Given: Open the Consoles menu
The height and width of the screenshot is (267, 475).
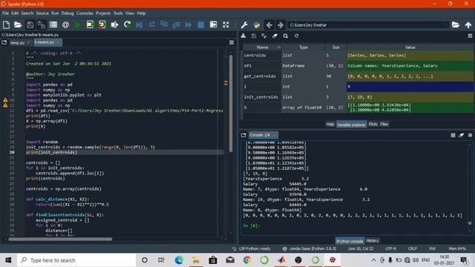Looking at the screenshot, I should [x=85, y=13].
